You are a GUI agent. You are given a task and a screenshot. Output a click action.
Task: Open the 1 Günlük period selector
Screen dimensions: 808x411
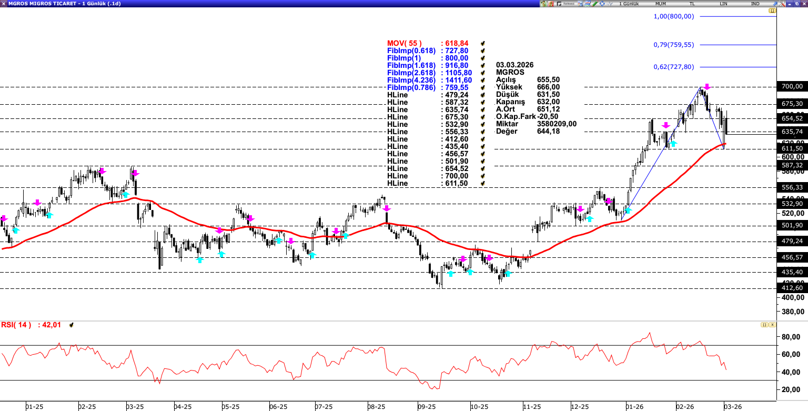pyautogui.click(x=629, y=4)
